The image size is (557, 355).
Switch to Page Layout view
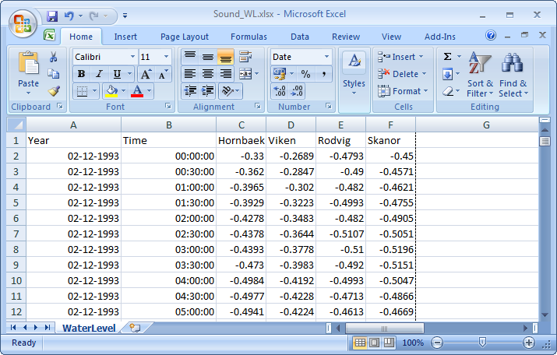tap(375, 343)
